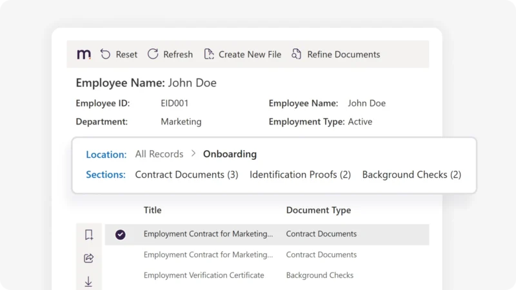516x290 pixels.
Task: Click John Doe next to Employee Name field
Action: 366,103
